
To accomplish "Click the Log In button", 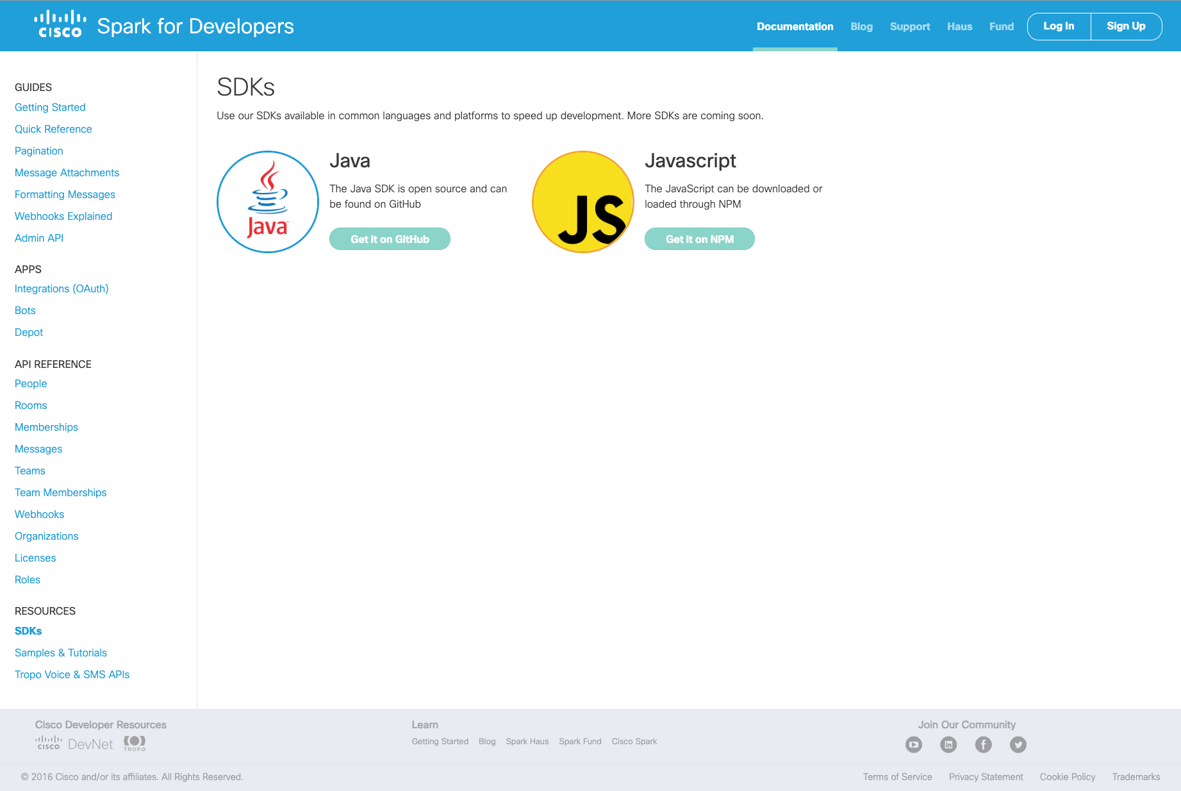I will tap(1059, 26).
